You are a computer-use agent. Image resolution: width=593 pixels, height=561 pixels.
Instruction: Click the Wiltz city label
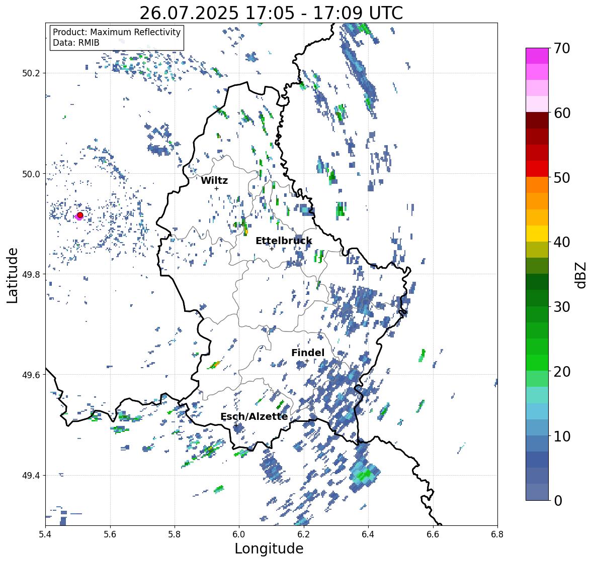point(214,180)
